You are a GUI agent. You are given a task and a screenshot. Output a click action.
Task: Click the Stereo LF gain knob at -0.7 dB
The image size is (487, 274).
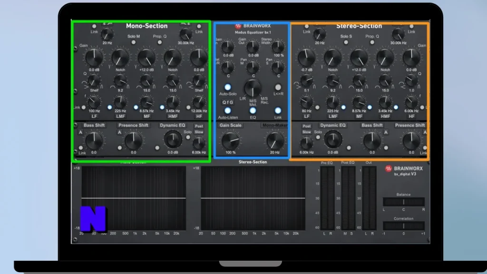tap(307, 58)
